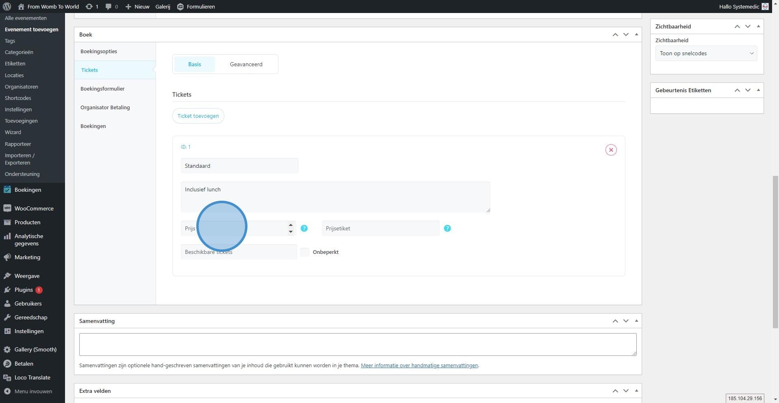The image size is (779, 403).
Task: Enable the Onbeperkt checkbox
Action: 305,252
